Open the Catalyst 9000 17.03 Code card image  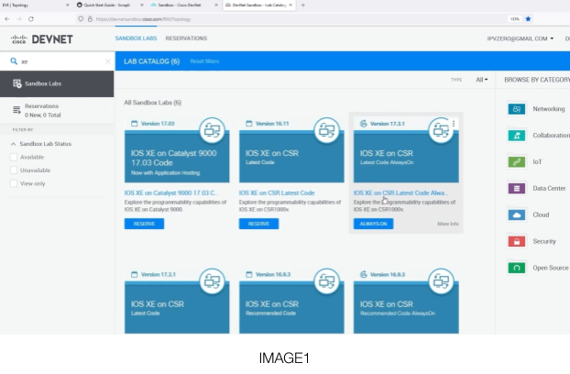click(x=177, y=156)
